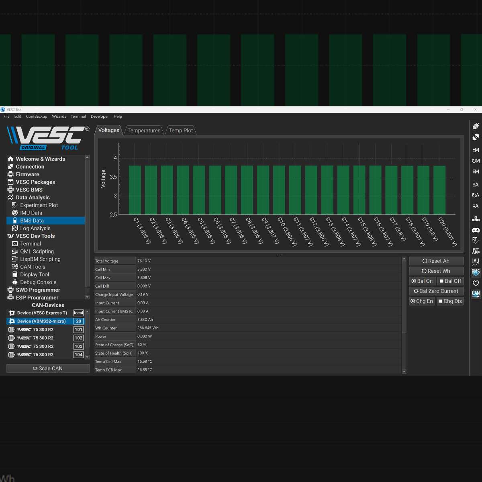Open the Wizards menu

[x=59, y=116]
